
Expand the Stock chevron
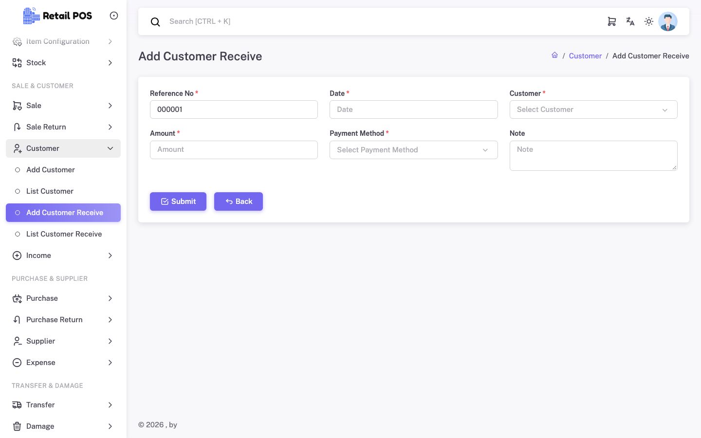click(x=111, y=63)
